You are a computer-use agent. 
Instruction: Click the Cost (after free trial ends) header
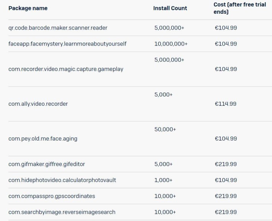click(239, 8)
